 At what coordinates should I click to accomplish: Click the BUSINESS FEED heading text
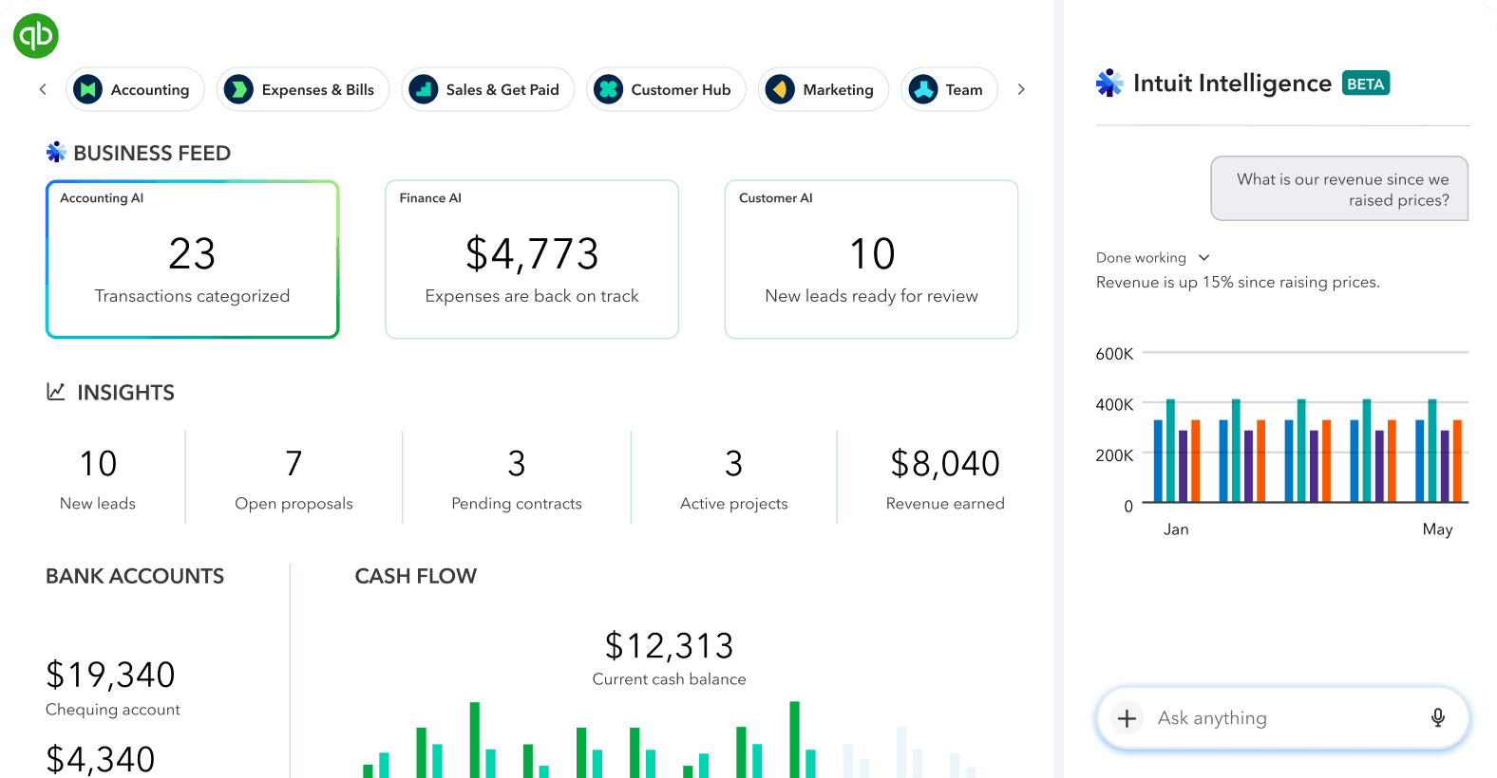click(x=152, y=153)
